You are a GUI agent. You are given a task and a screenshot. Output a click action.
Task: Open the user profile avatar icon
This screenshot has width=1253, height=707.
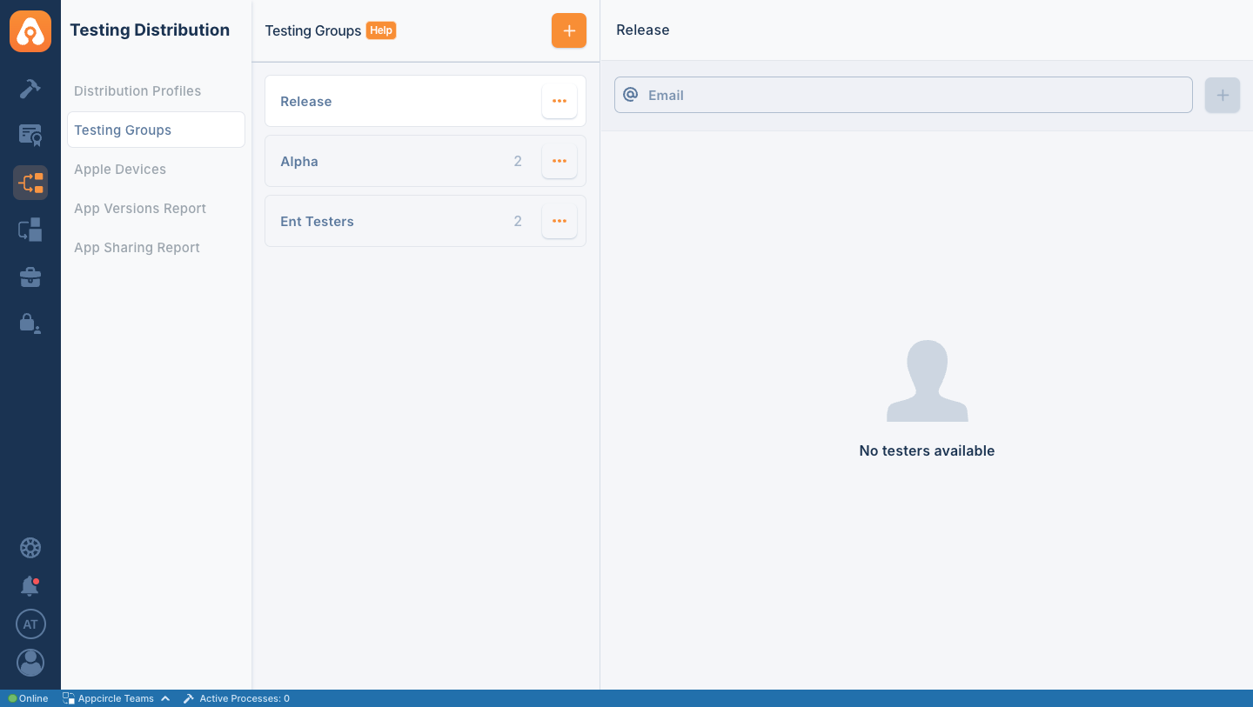pyautogui.click(x=30, y=663)
